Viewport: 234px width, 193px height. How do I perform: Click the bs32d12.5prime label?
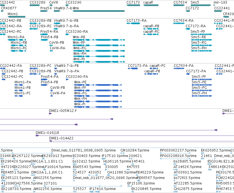click(x=86, y=161)
